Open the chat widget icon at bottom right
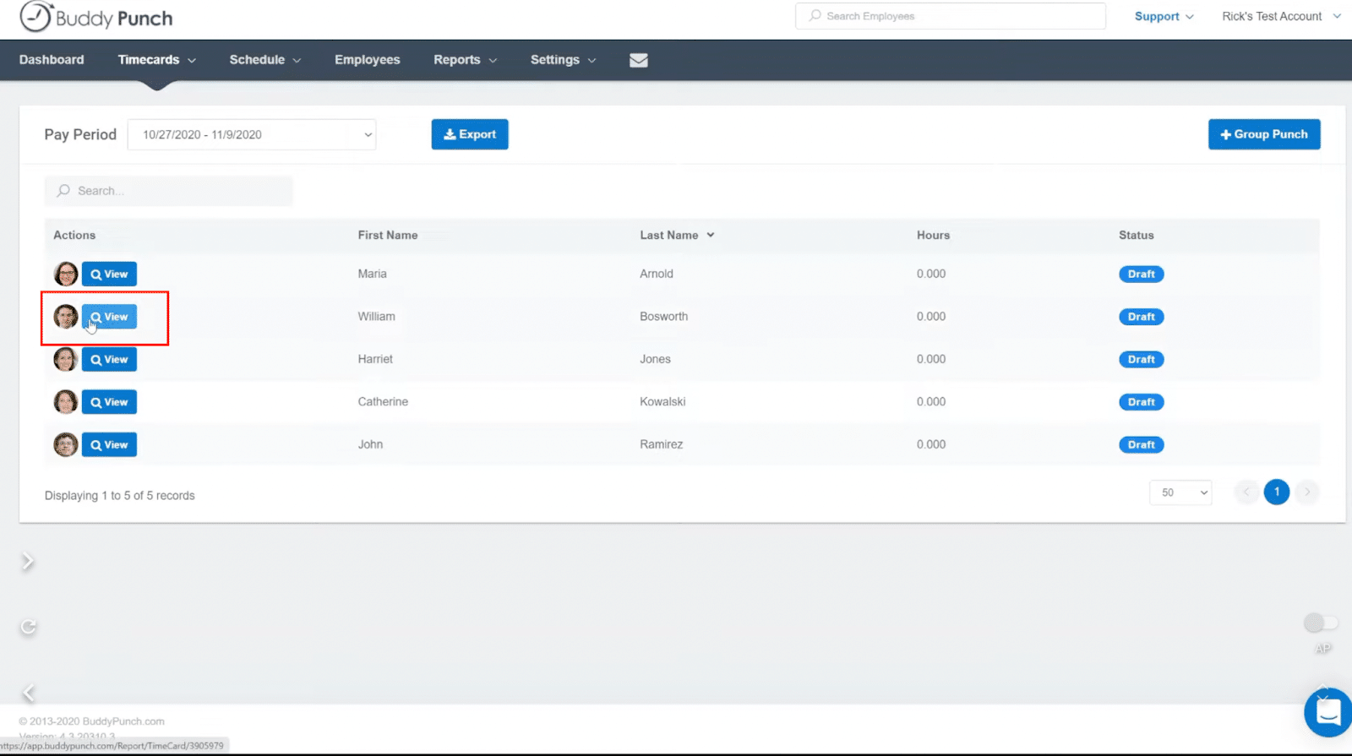This screenshot has height=756, width=1352. [x=1328, y=712]
